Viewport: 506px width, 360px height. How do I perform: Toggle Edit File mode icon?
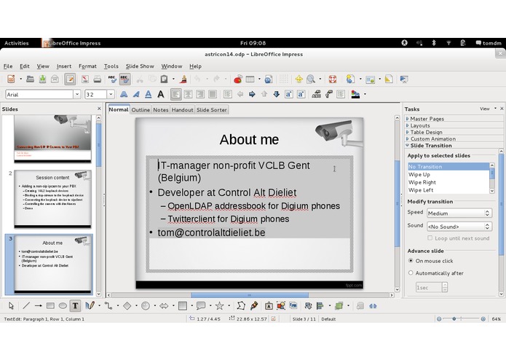point(70,79)
